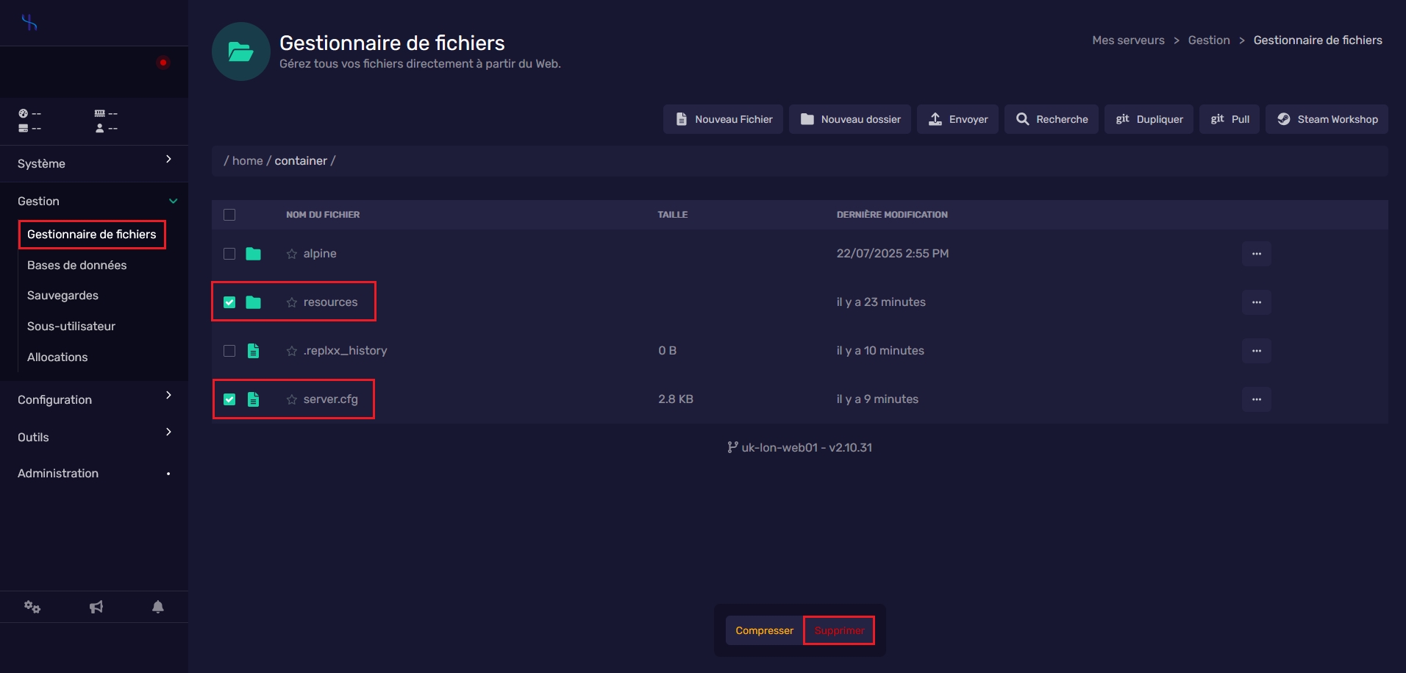This screenshot has width=1406, height=673.
Task: Uncheck the server.cfg checkbox
Action: (x=229, y=399)
